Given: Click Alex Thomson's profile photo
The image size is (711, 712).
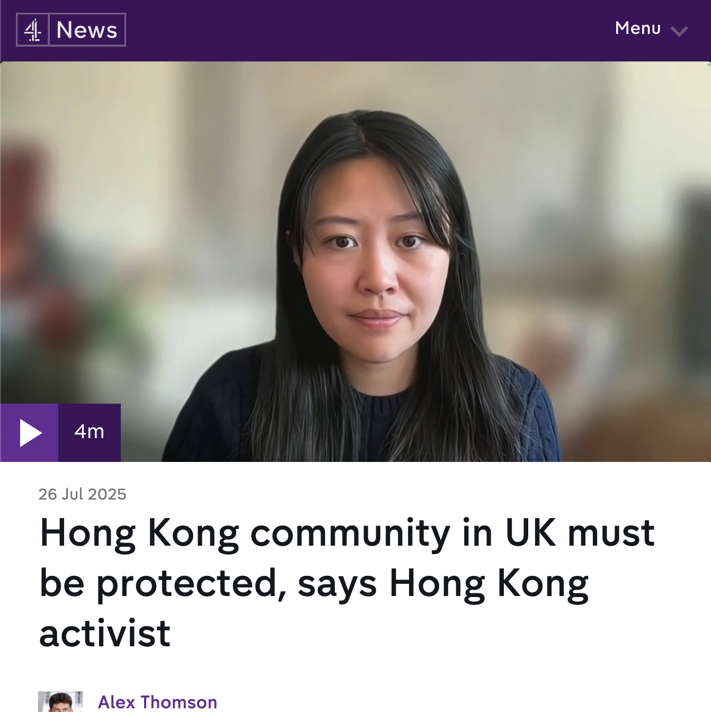Looking at the screenshot, I should (x=60, y=702).
